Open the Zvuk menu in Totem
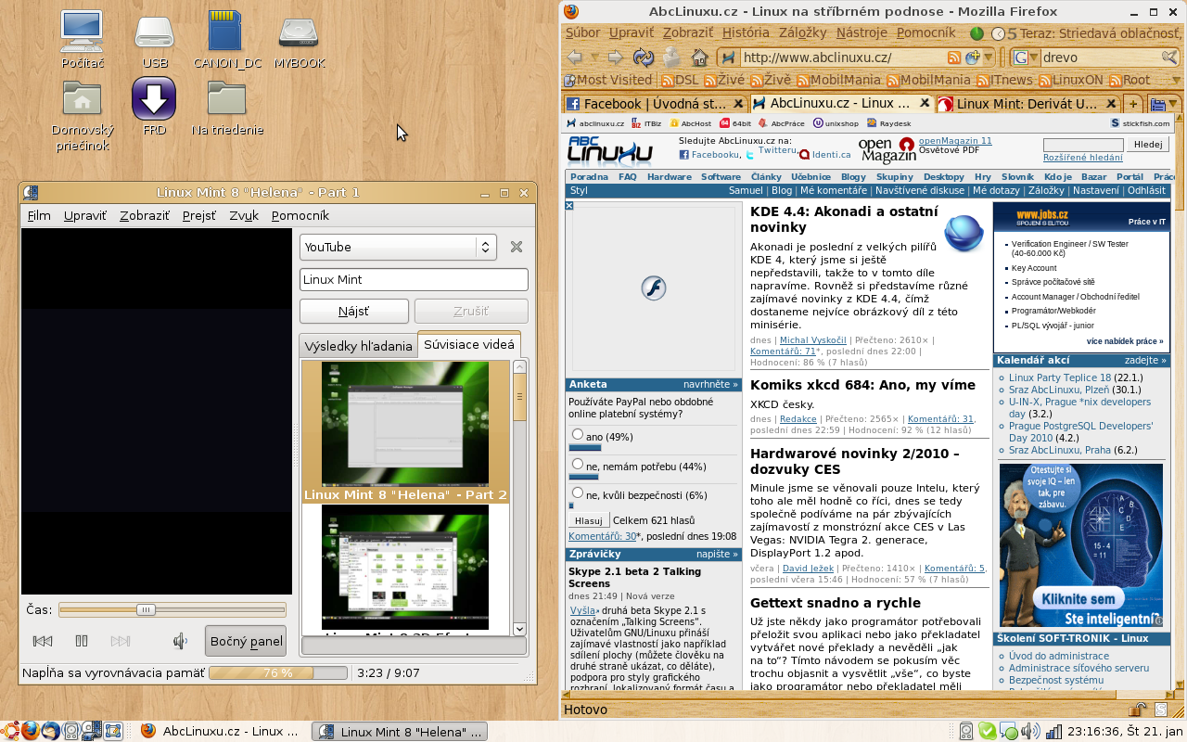The image size is (1187, 742). click(x=244, y=215)
